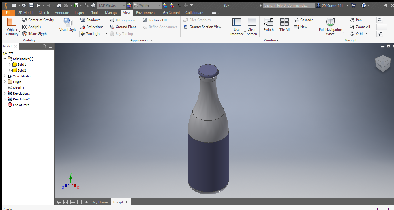Cascade the open windows
Screen dimensions: 394x210
tap(303, 20)
